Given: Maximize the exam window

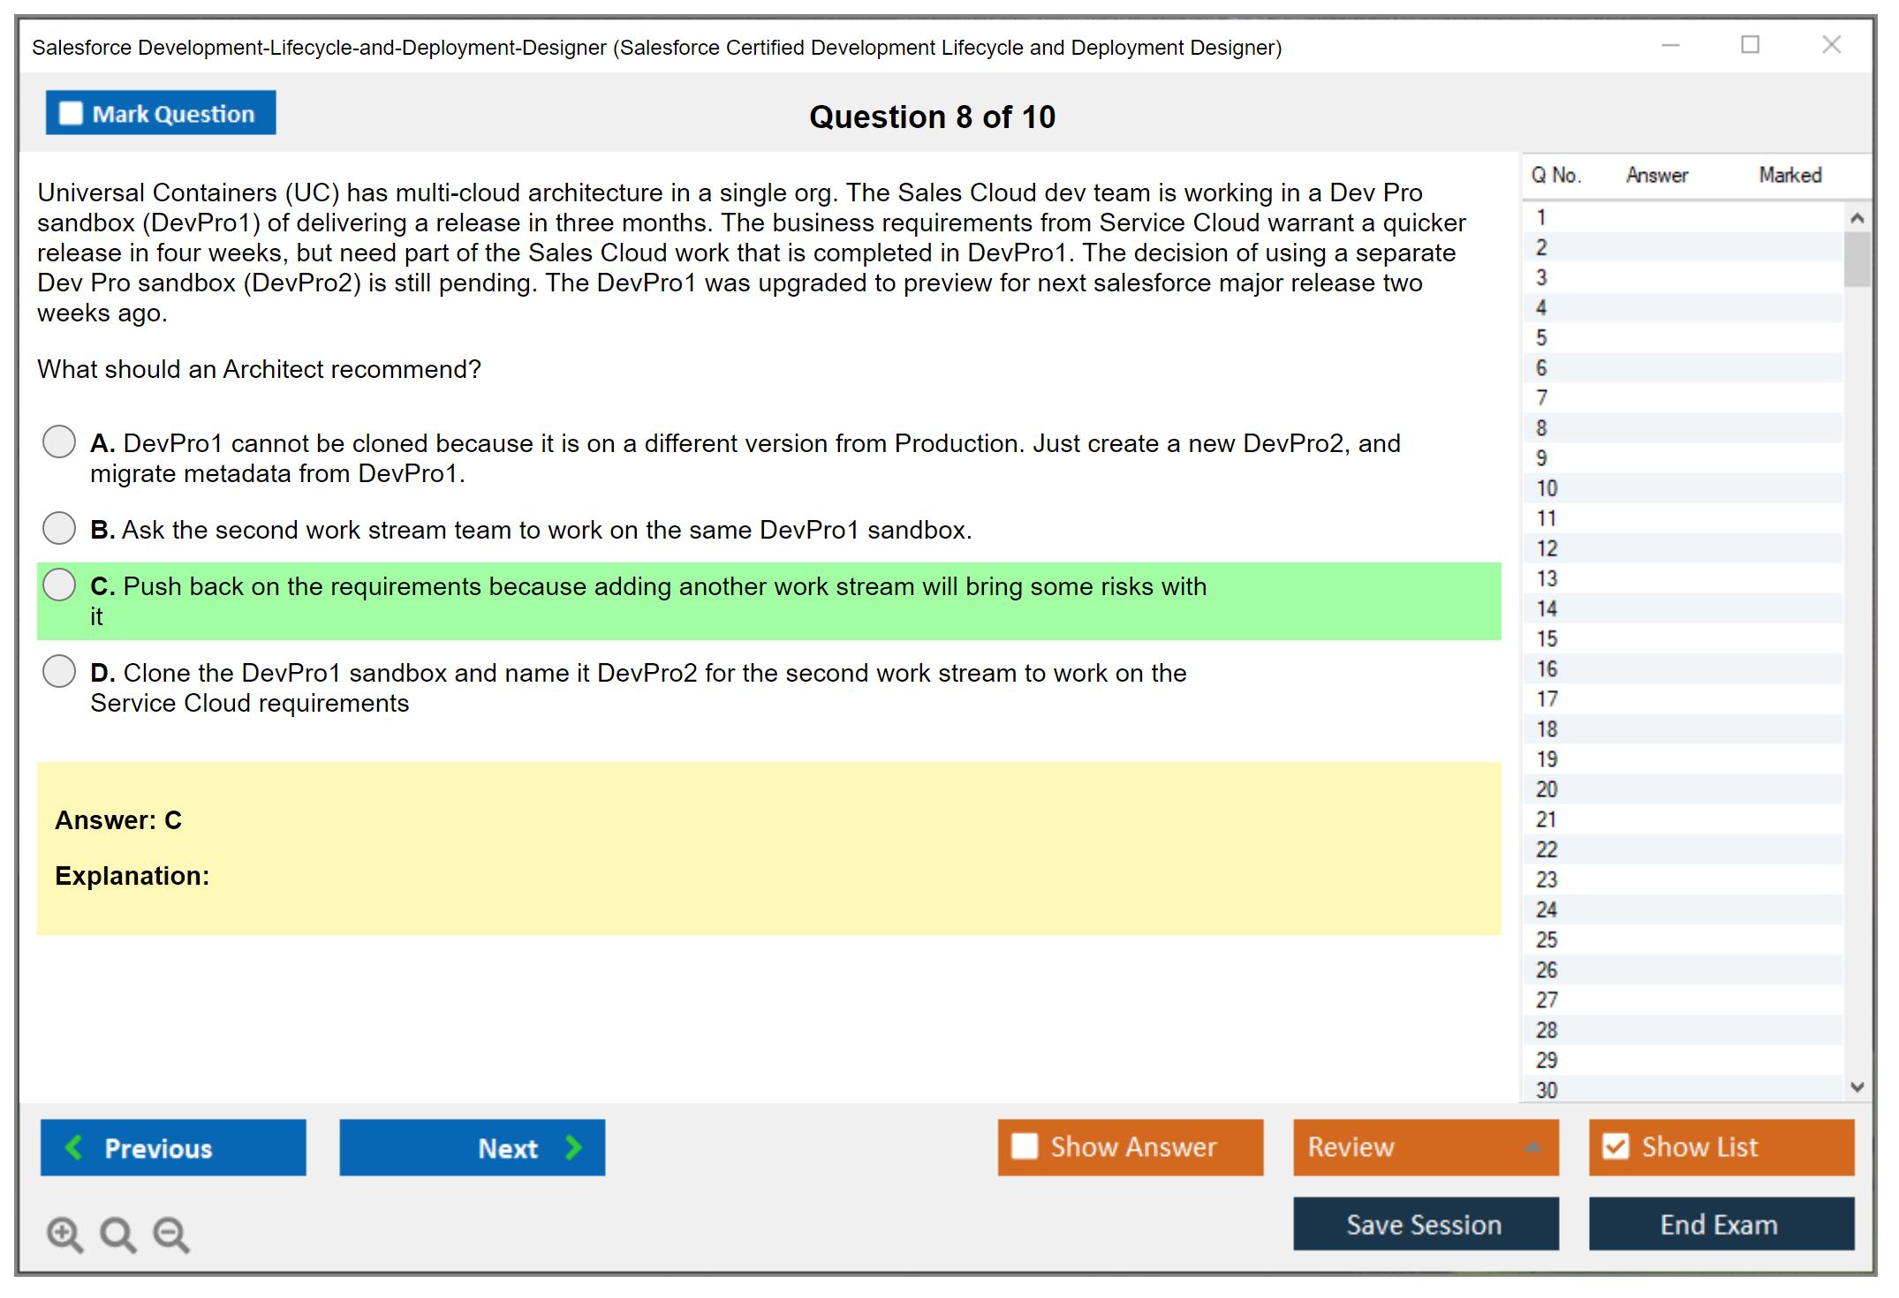Looking at the screenshot, I should click(x=1750, y=45).
